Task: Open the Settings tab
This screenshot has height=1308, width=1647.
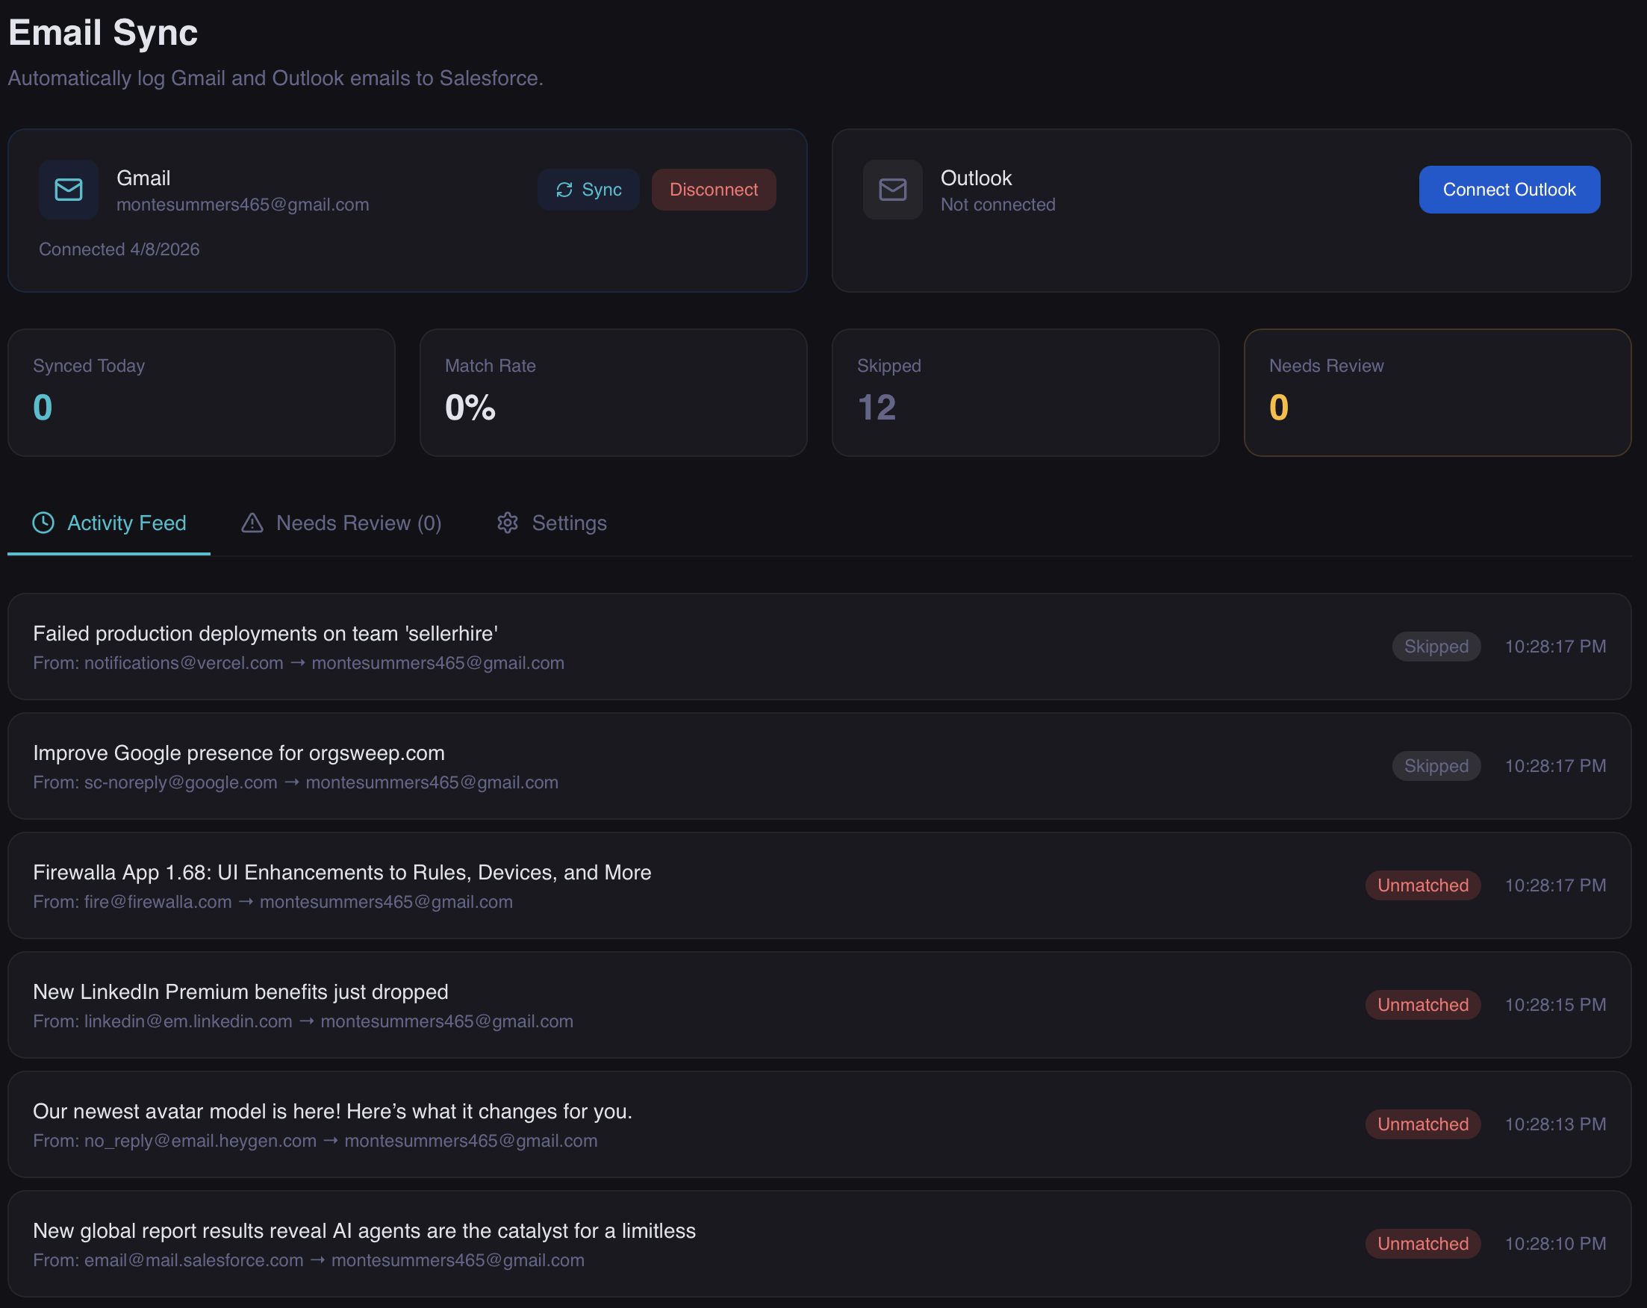Action: coord(568,523)
